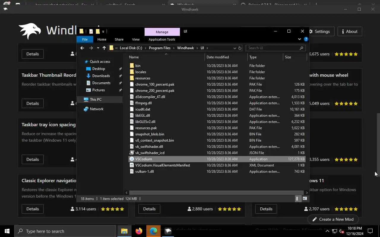Image resolution: width=380 pixels, height=237 pixels.
Task: Click Local Disk (C:) in breadcrumb
Action: (x=131, y=48)
